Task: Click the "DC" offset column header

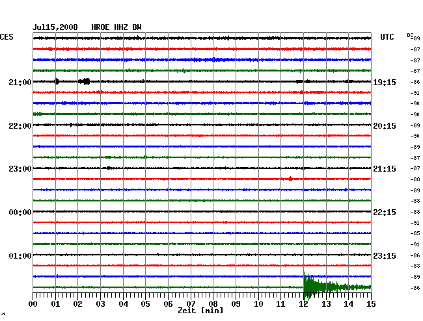Action: [410, 35]
